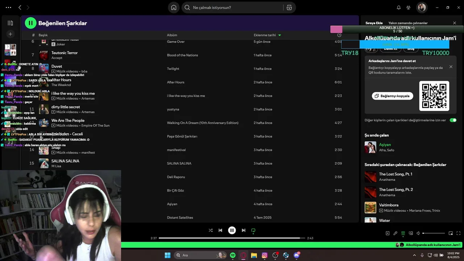Toggle shuffle playback
Viewport: 464px width, 261px height.
[211, 230]
